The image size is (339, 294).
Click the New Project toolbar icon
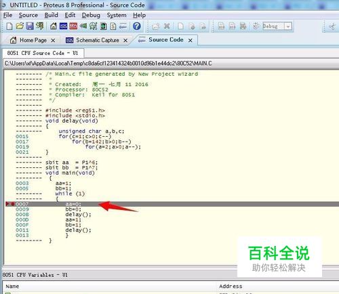pyautogui.click(x=9, y=26)
